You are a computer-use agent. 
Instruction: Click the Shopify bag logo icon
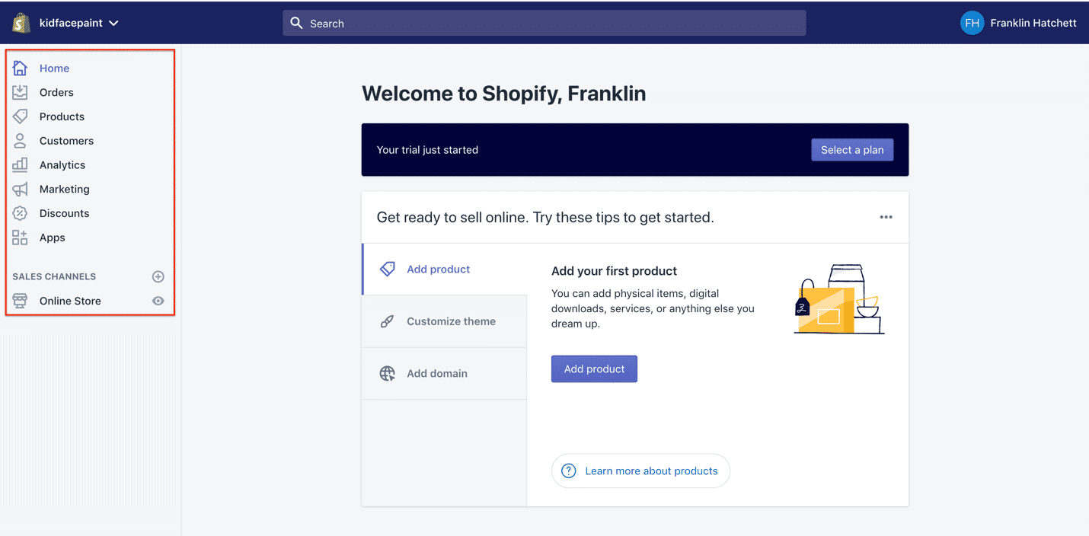tap(21, 23)
